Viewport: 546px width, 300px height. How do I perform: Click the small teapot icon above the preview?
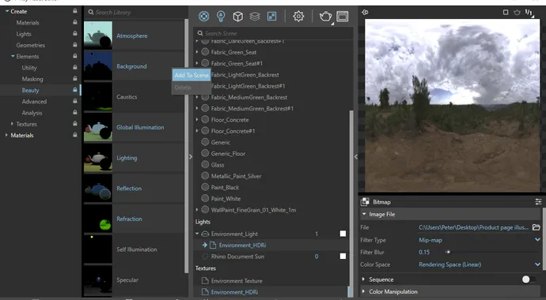coord(517,13)
